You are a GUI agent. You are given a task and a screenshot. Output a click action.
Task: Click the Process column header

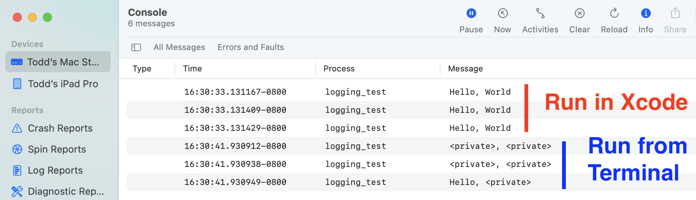339,69
